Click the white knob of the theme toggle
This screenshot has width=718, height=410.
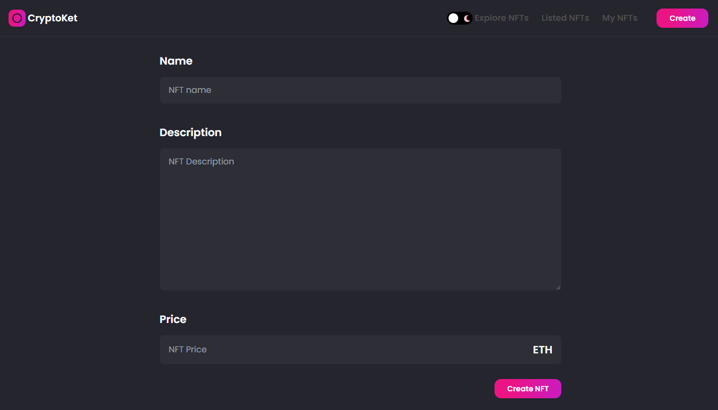(x=453, y=18)
